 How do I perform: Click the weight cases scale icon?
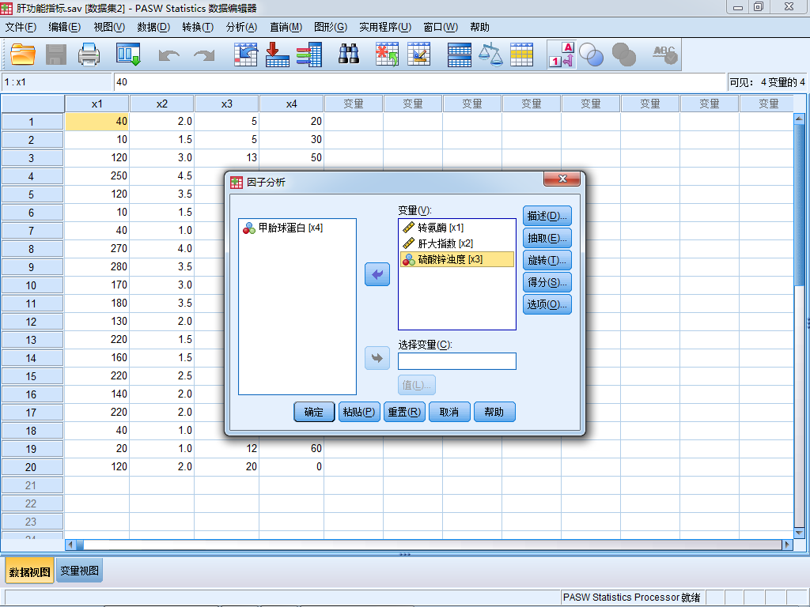pos(490,55)
